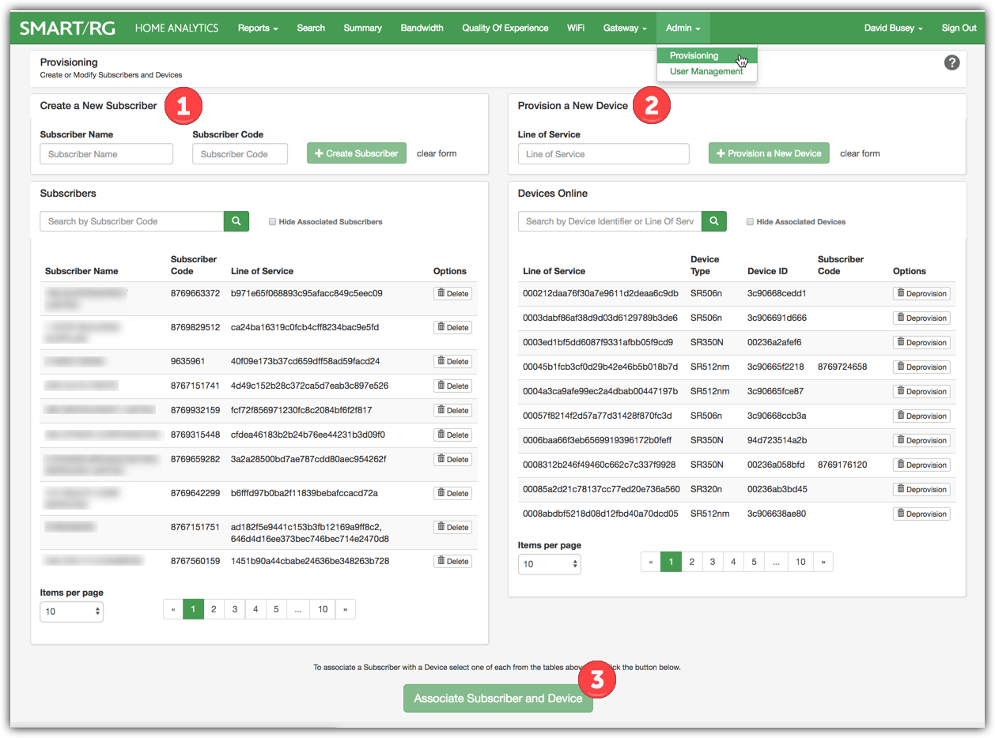Open the Quality Of Experience tab
Viewport: 995px width, 738px height.
(x=505, y=28)
